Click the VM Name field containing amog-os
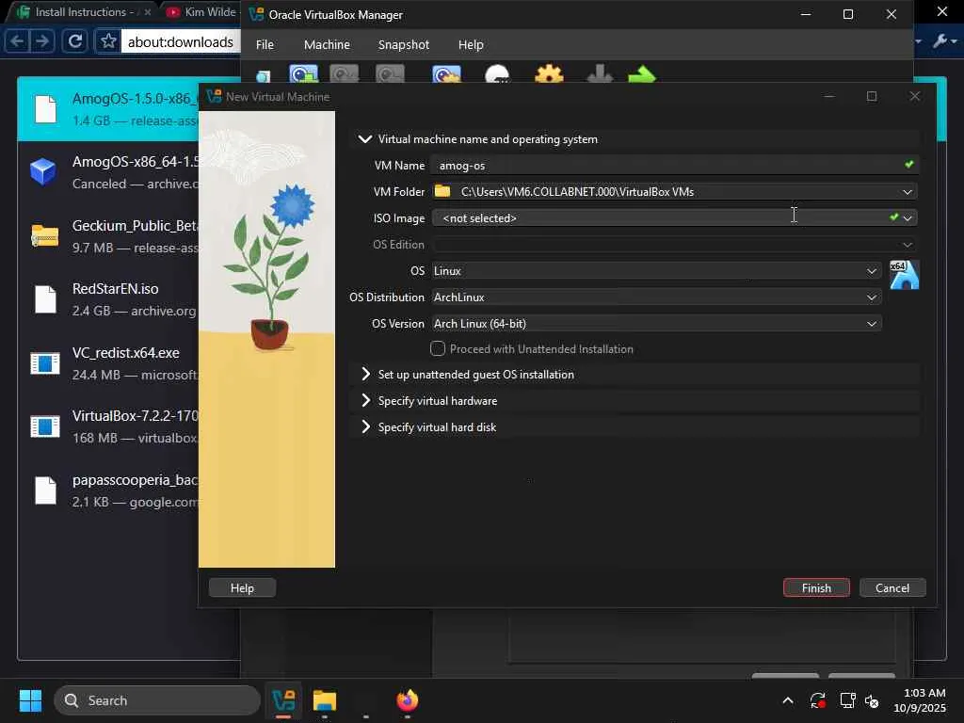This screenshot has width=964, height=723. pyautogui.click(x=675, y=166)
